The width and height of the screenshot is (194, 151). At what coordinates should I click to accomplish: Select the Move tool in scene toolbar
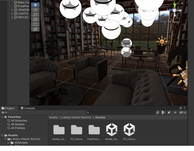(x=35, y=10)
